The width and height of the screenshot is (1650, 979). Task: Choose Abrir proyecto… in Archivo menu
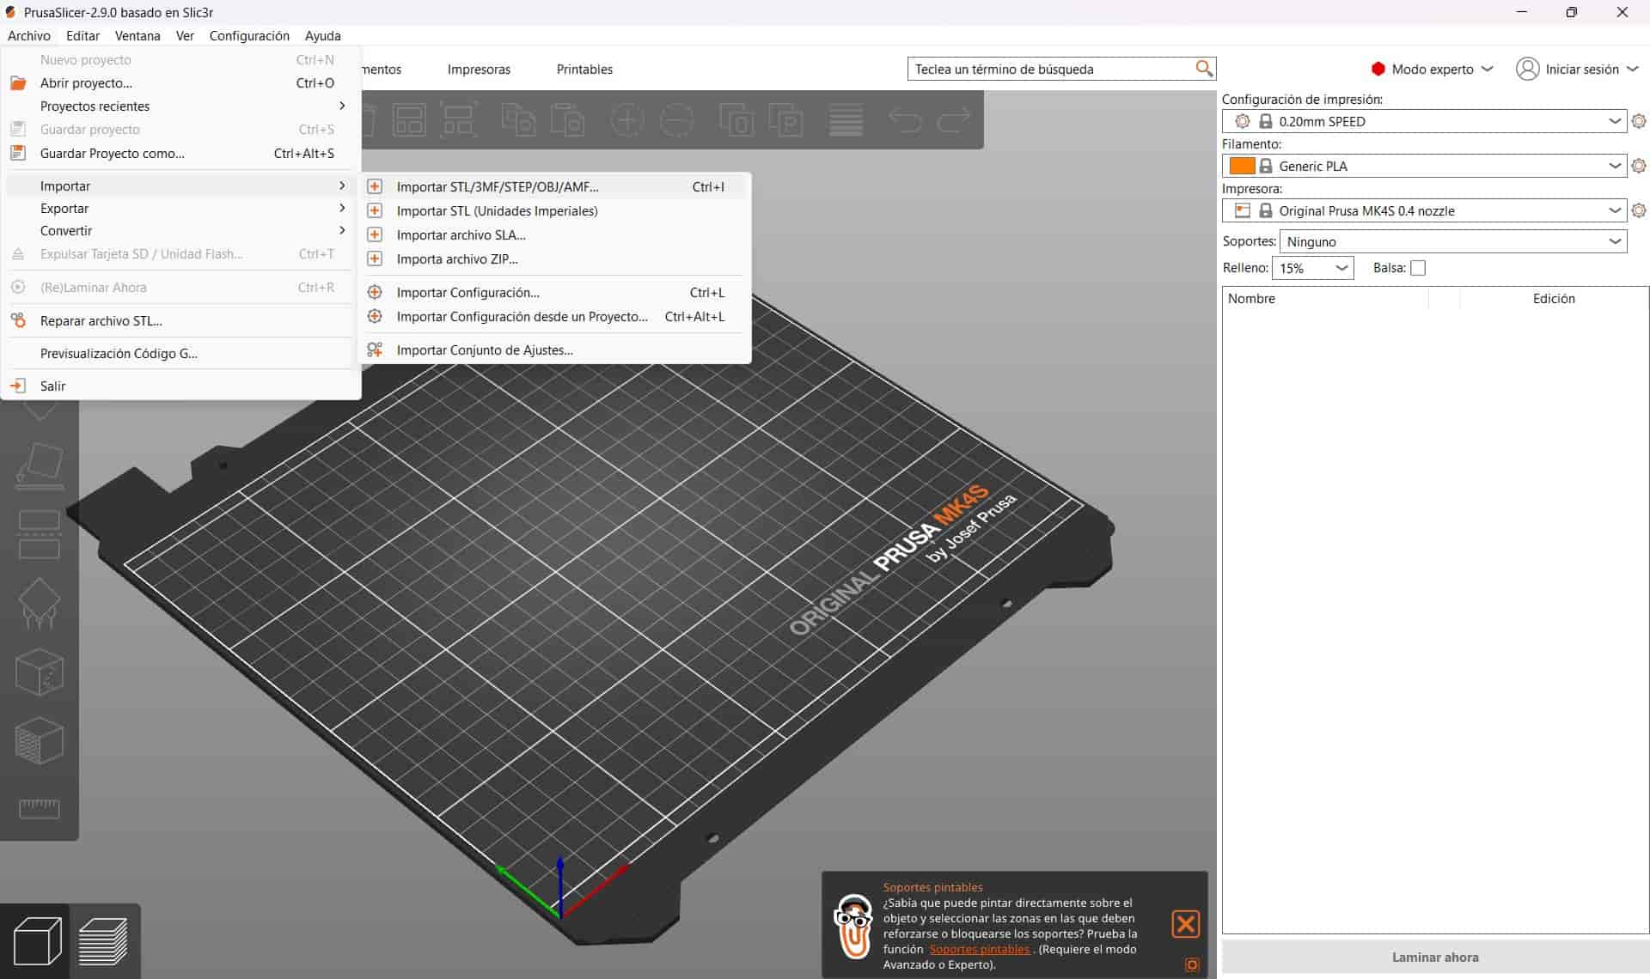[x=180, y=82]
